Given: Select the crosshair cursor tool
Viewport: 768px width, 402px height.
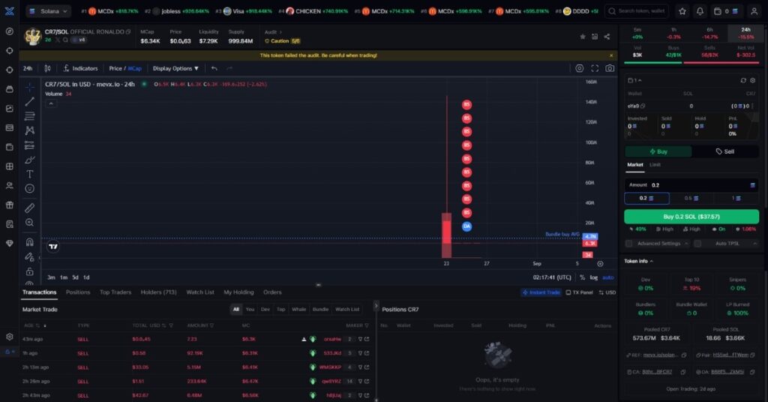Looking at the screenshot, I should tap(29, 87).
